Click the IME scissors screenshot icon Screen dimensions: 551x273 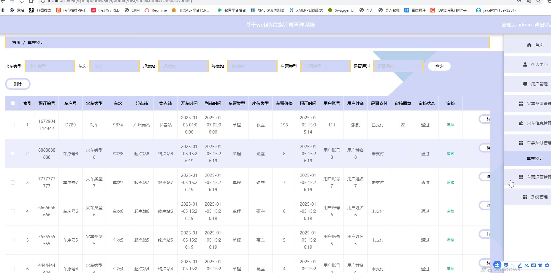tap(527, 266)
